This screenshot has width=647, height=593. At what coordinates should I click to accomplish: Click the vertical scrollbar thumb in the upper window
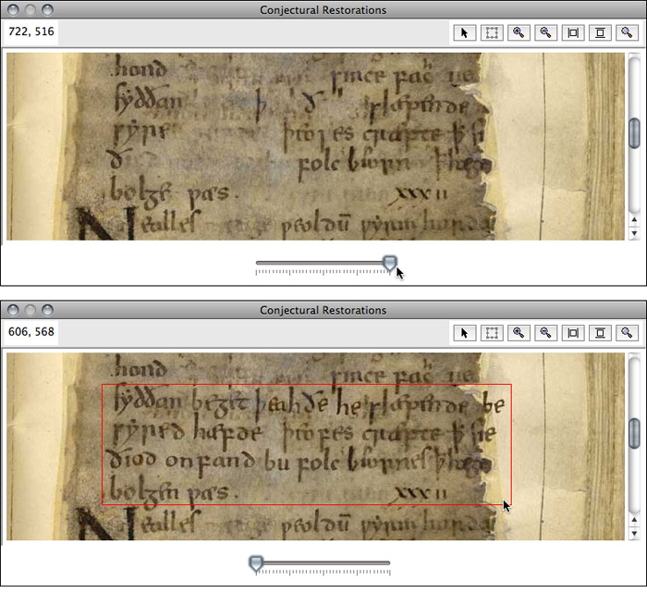[x=635, y=133]
